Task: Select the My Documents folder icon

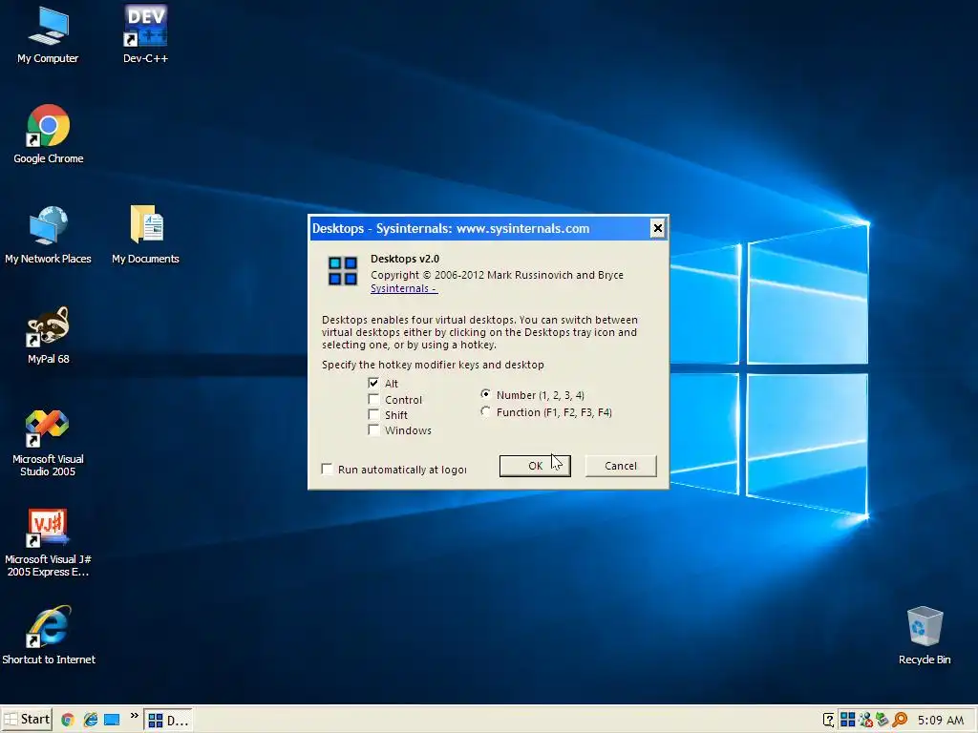Action: click(x=145, y=235)
